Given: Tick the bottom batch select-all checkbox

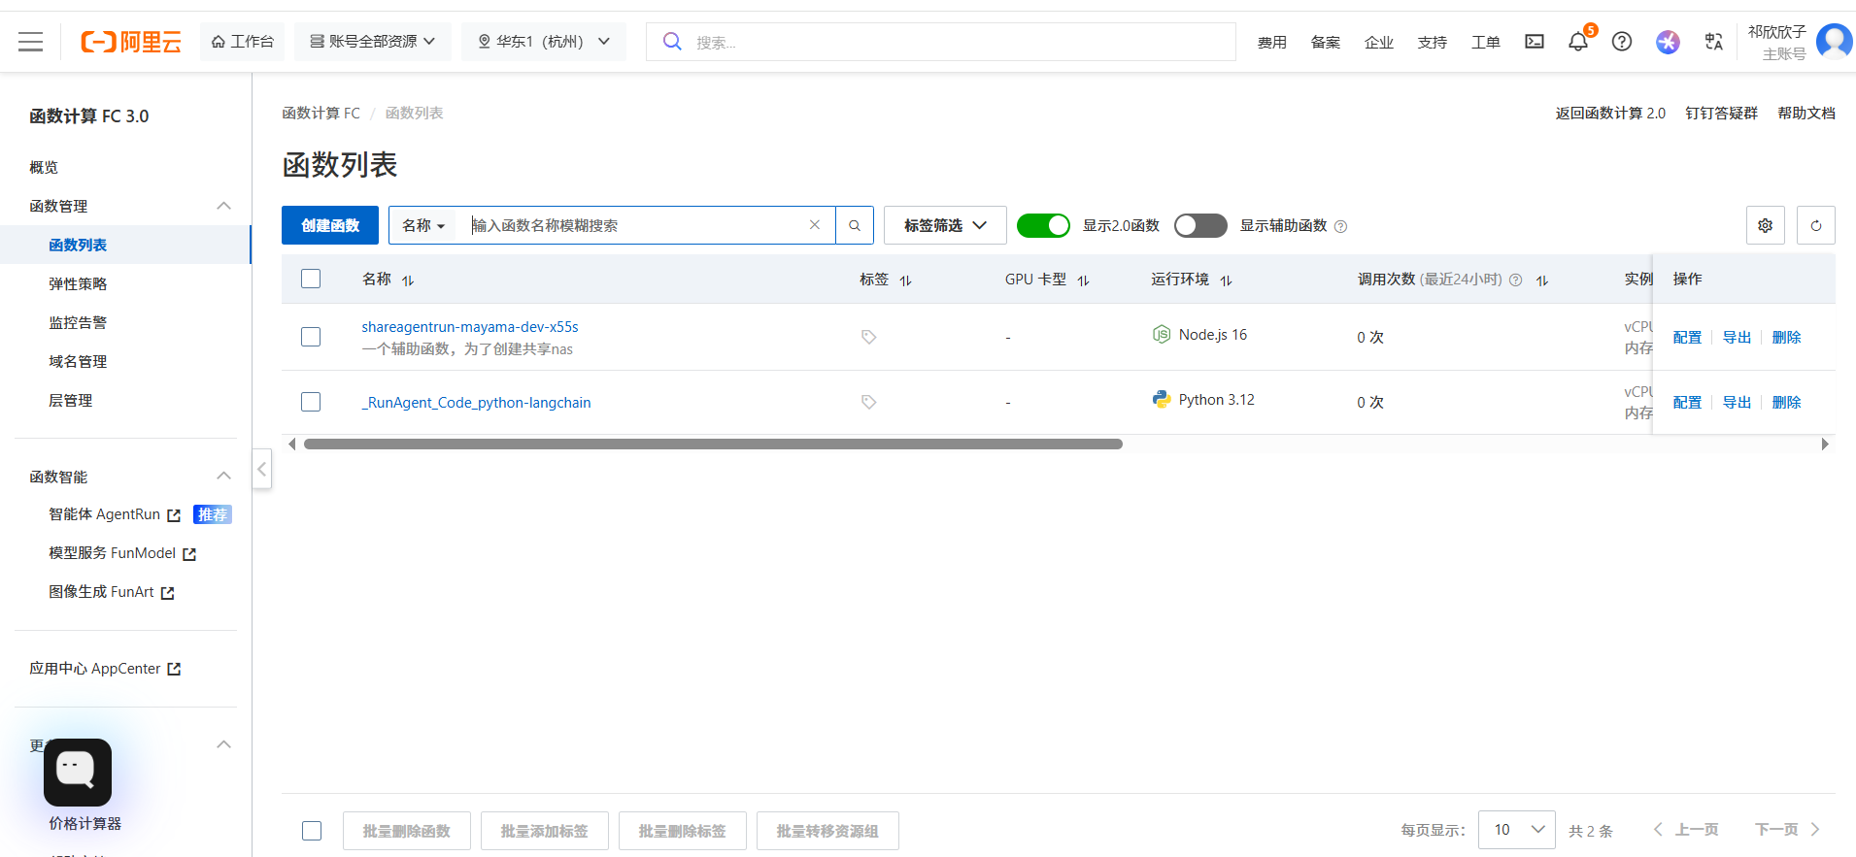Looking at the screenshot, I should pyautogui.click(x=312, y=831).
